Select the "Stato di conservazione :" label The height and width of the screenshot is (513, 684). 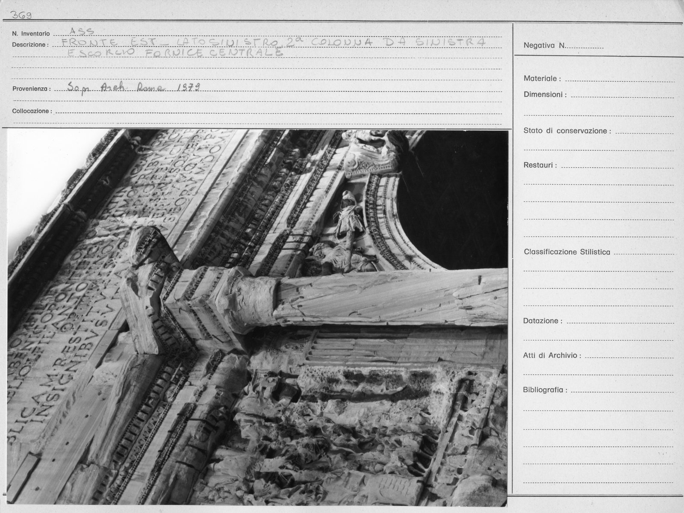coord(567,131)
